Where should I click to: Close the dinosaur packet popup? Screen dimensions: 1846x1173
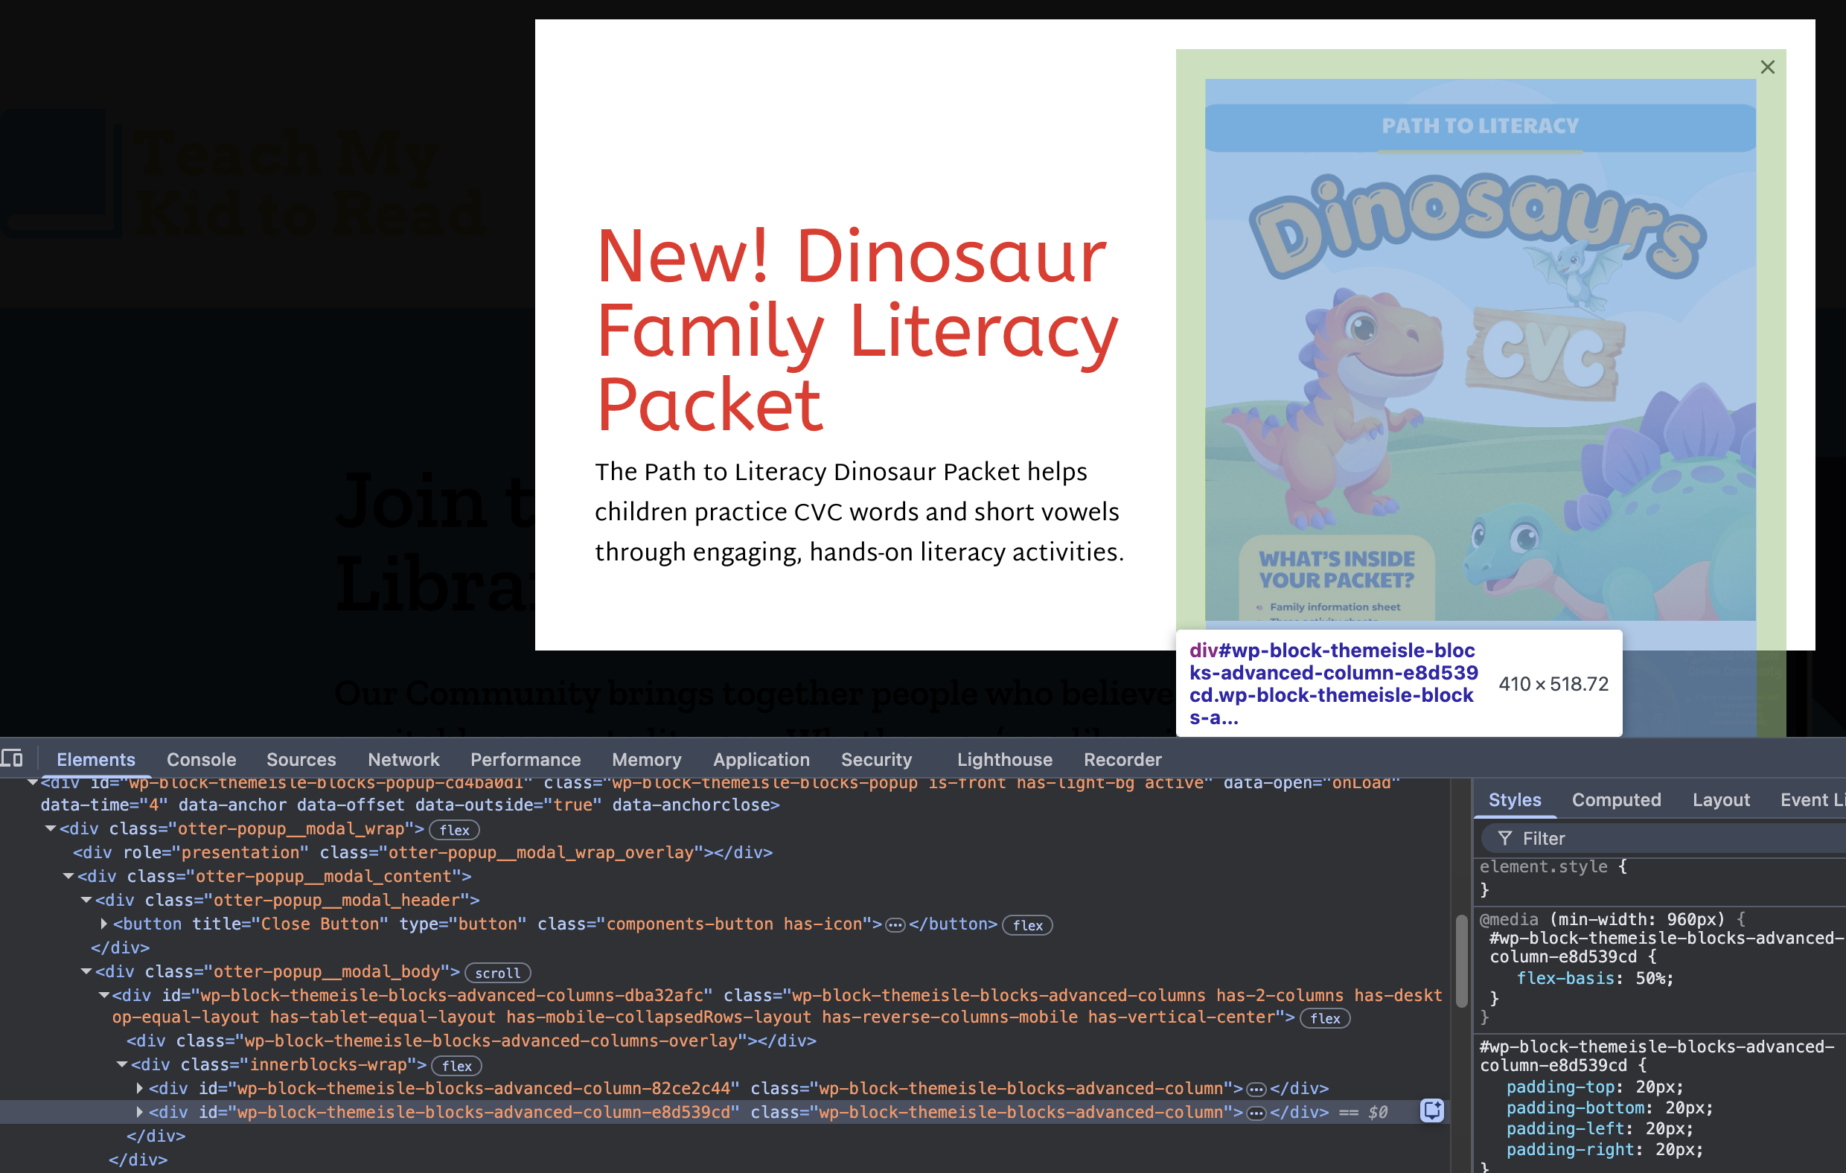1767,68
